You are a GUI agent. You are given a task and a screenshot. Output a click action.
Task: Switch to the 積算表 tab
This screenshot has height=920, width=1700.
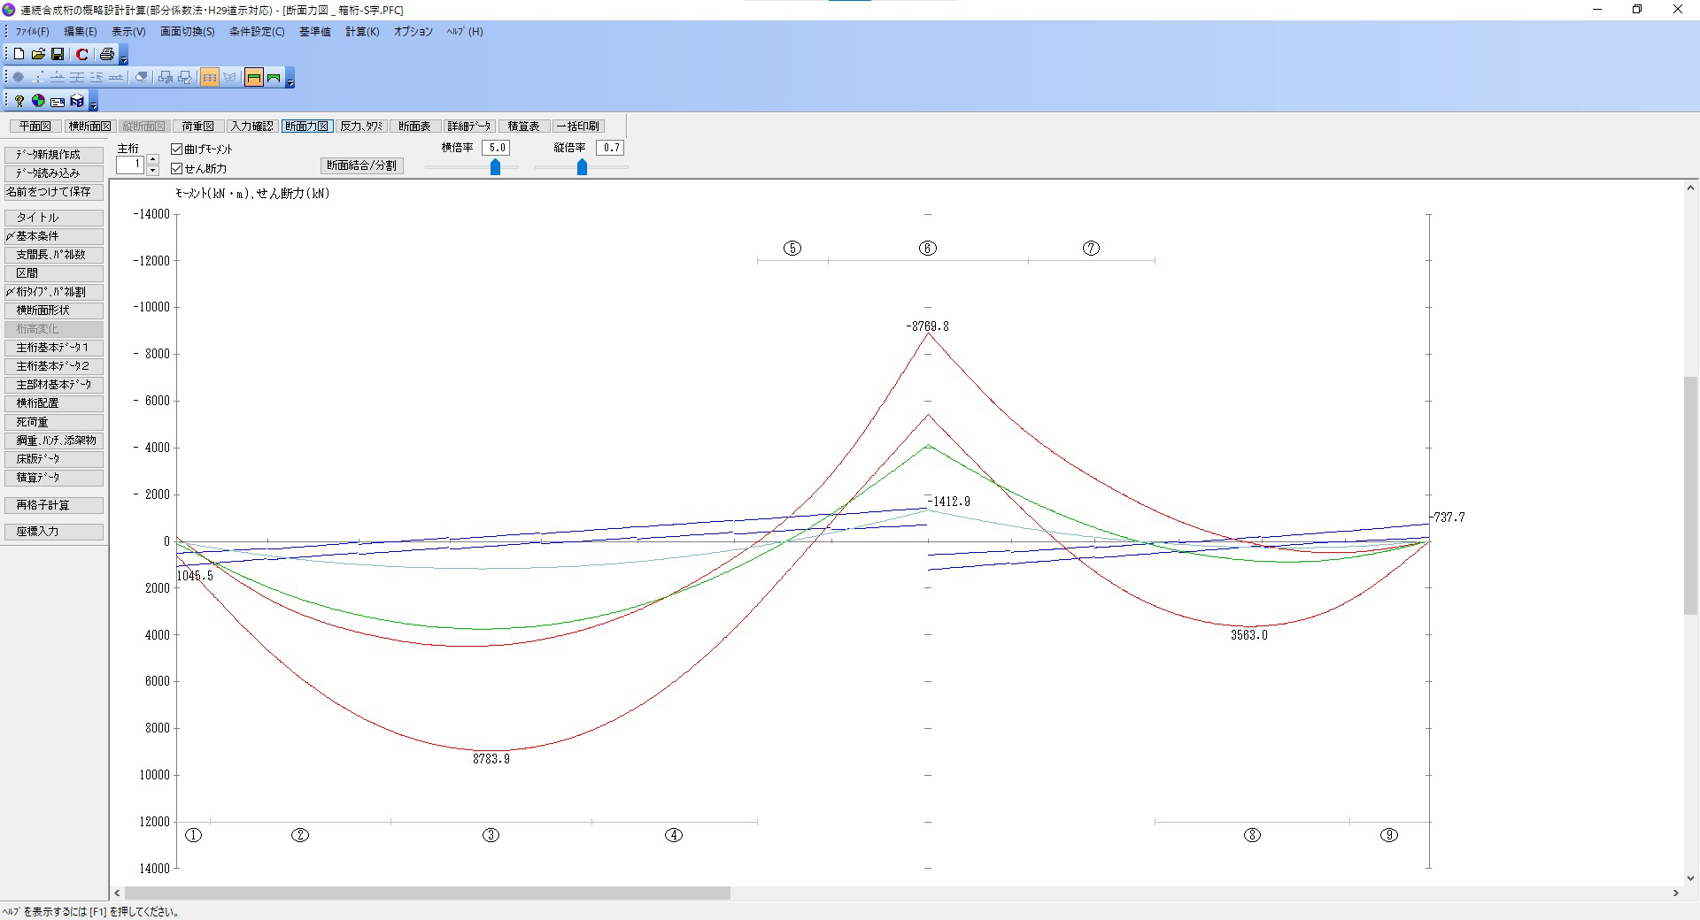point(523,126)
